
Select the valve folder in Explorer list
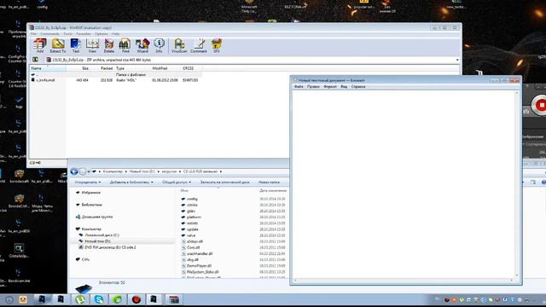(191, 235)
